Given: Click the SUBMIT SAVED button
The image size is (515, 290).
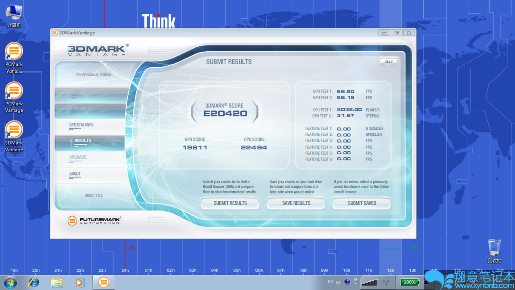Looking at the screenshot, I should tap(362, 203).
